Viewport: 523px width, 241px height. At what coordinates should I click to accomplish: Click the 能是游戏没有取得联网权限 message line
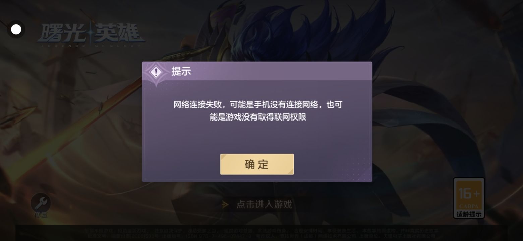tap(258, 117)
